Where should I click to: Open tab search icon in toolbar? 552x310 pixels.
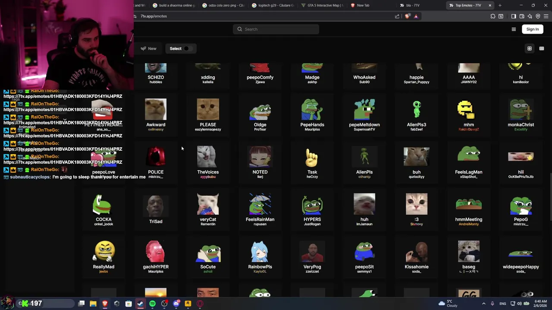coord(501,16)
